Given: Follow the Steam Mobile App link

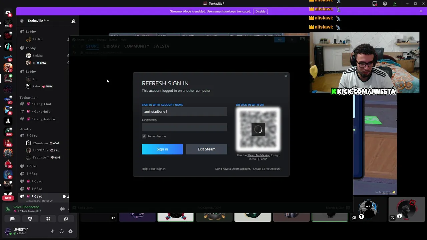Looking at the screenshot, I should pyautogui.click(x=259, y=155).
